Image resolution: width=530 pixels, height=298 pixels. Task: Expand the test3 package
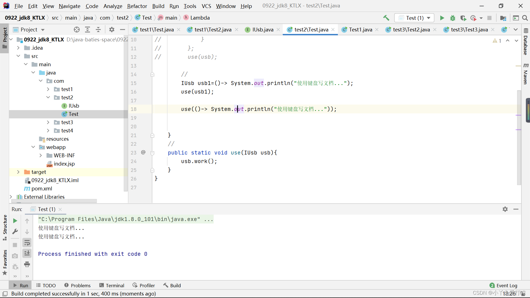(48, 122)
